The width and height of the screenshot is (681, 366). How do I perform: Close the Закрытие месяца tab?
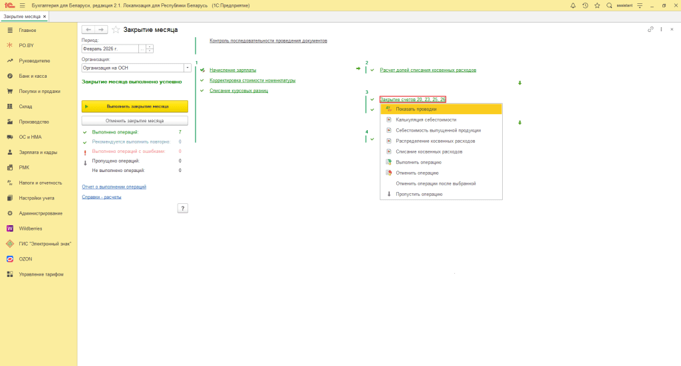tap(45, 16)
